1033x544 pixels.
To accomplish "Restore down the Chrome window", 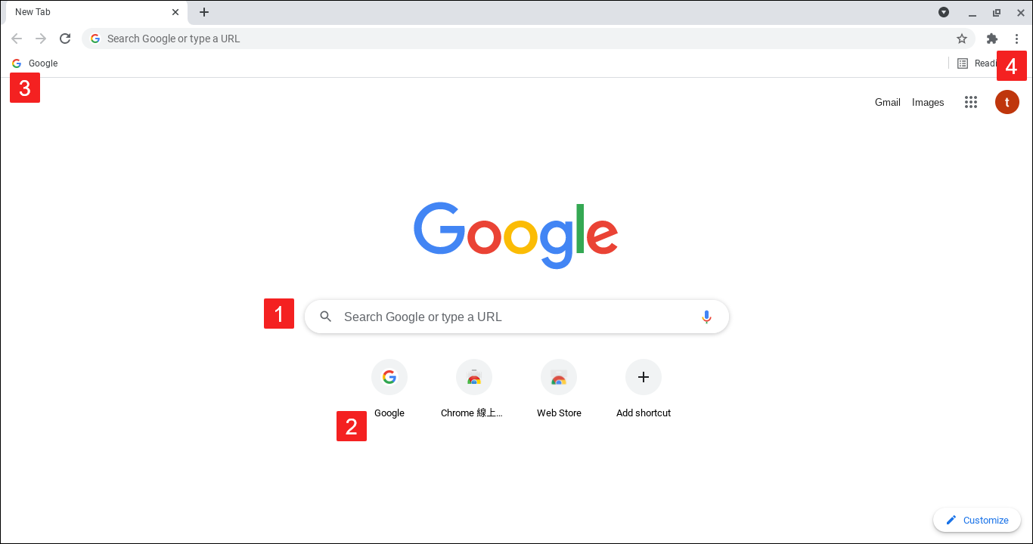I will click(997, 12).
